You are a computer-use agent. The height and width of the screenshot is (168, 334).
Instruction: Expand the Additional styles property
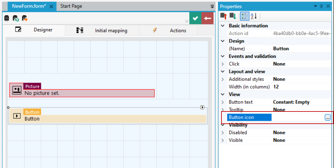[223, 79]
